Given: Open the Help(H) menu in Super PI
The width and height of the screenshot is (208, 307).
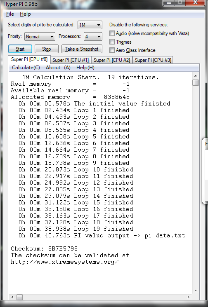Looking at the screenshot, I should coord(85,68).
